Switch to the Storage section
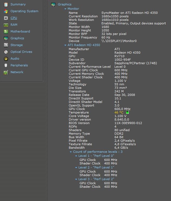The image size is (171, 201). click(17, 45)
